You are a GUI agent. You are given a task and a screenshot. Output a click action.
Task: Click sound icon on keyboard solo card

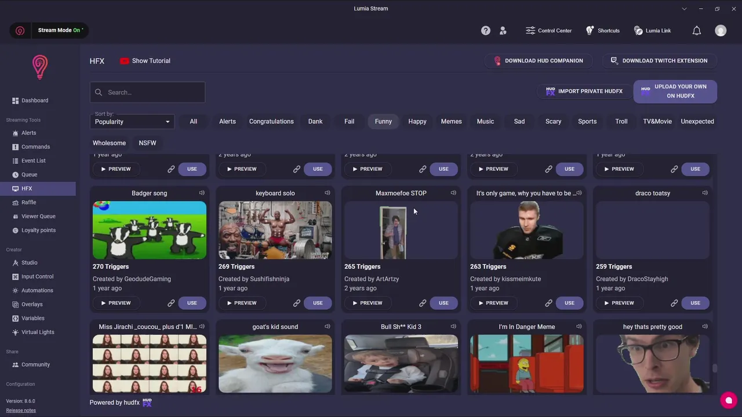click(x=328, y=193)
